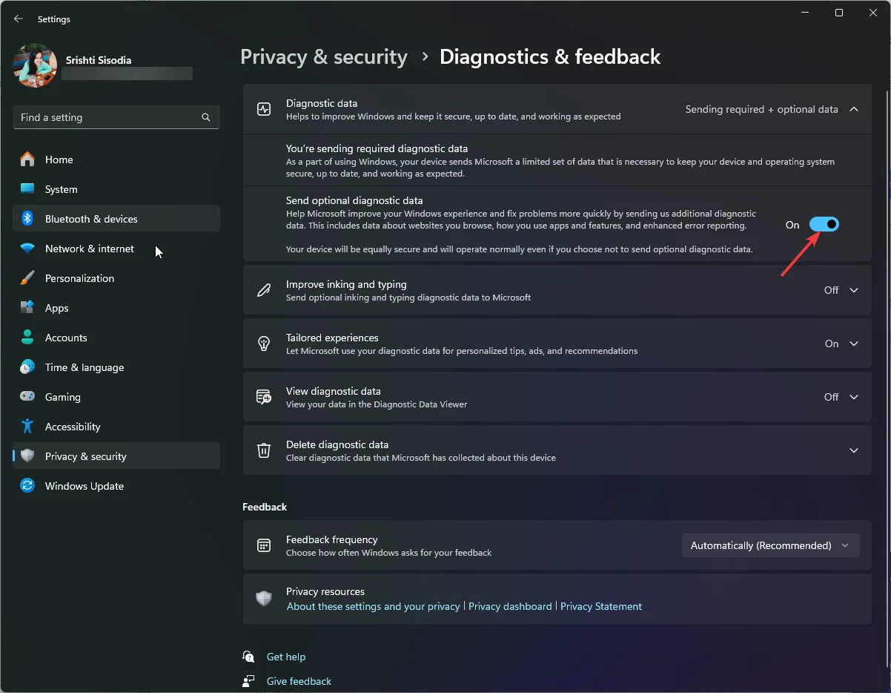Click the Give feedback link
The height and width of the screenshot is (693, 891).
299,681
